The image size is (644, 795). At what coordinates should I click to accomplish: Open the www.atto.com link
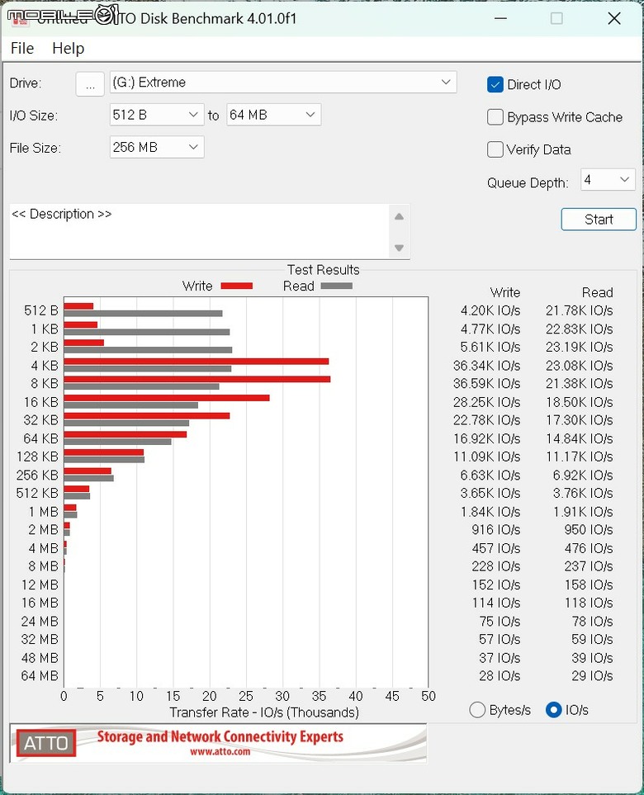tap(220, 751)
